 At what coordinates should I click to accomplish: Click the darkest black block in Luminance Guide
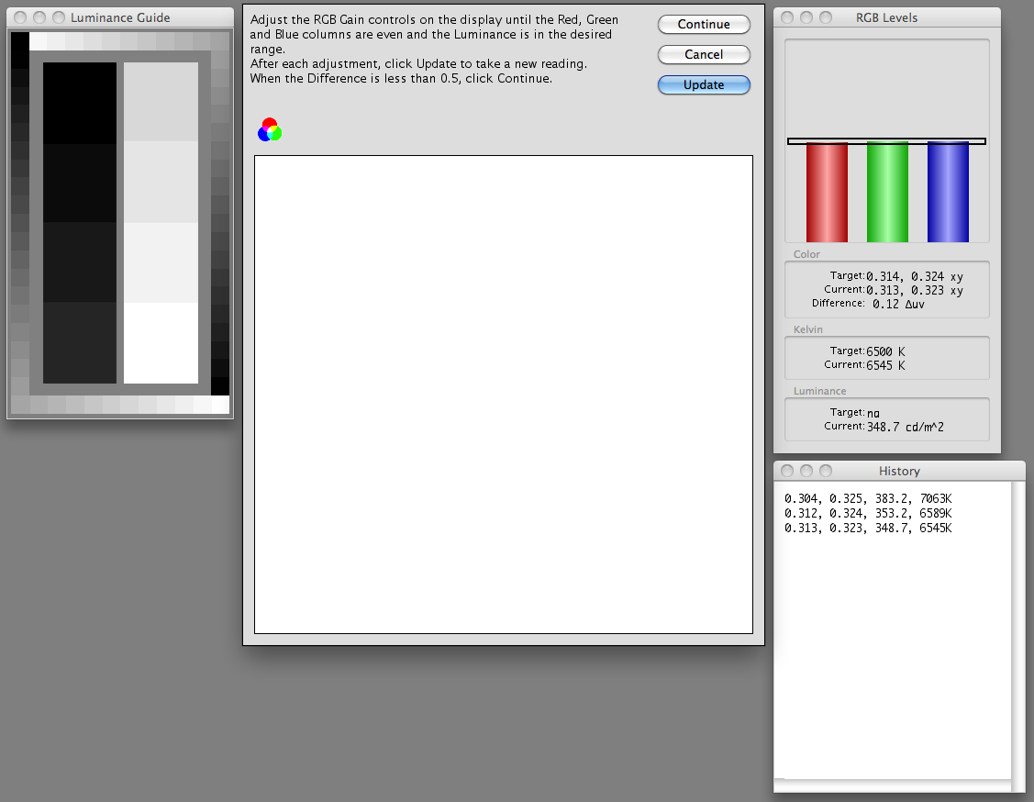coord(80,103)
